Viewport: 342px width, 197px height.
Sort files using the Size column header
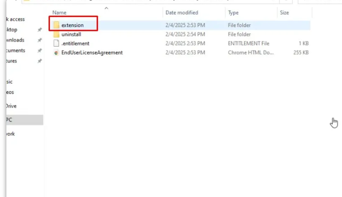tap(284, 13)
